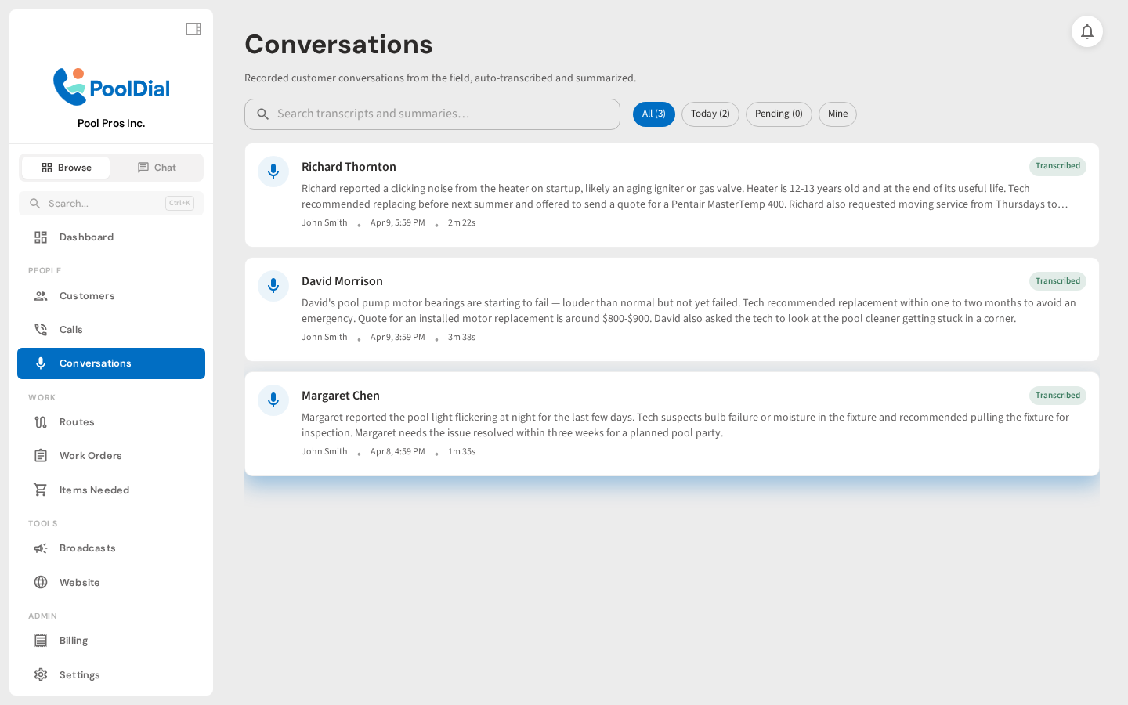Screen dimensions: 1128x705
Task: Open the Dashboard panel icon
Action: click(41, 237)
